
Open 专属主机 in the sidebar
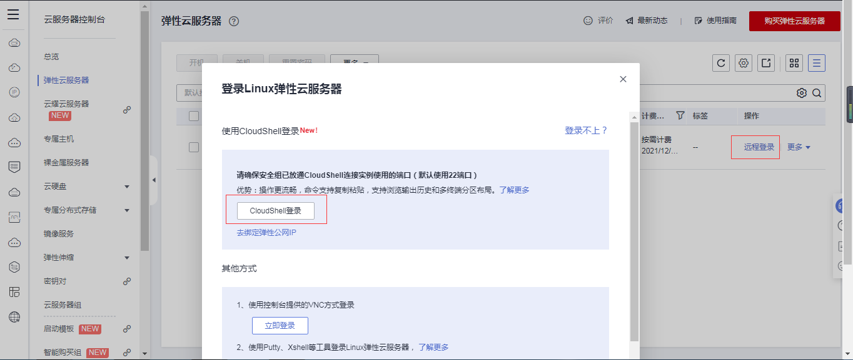(59, 139)
